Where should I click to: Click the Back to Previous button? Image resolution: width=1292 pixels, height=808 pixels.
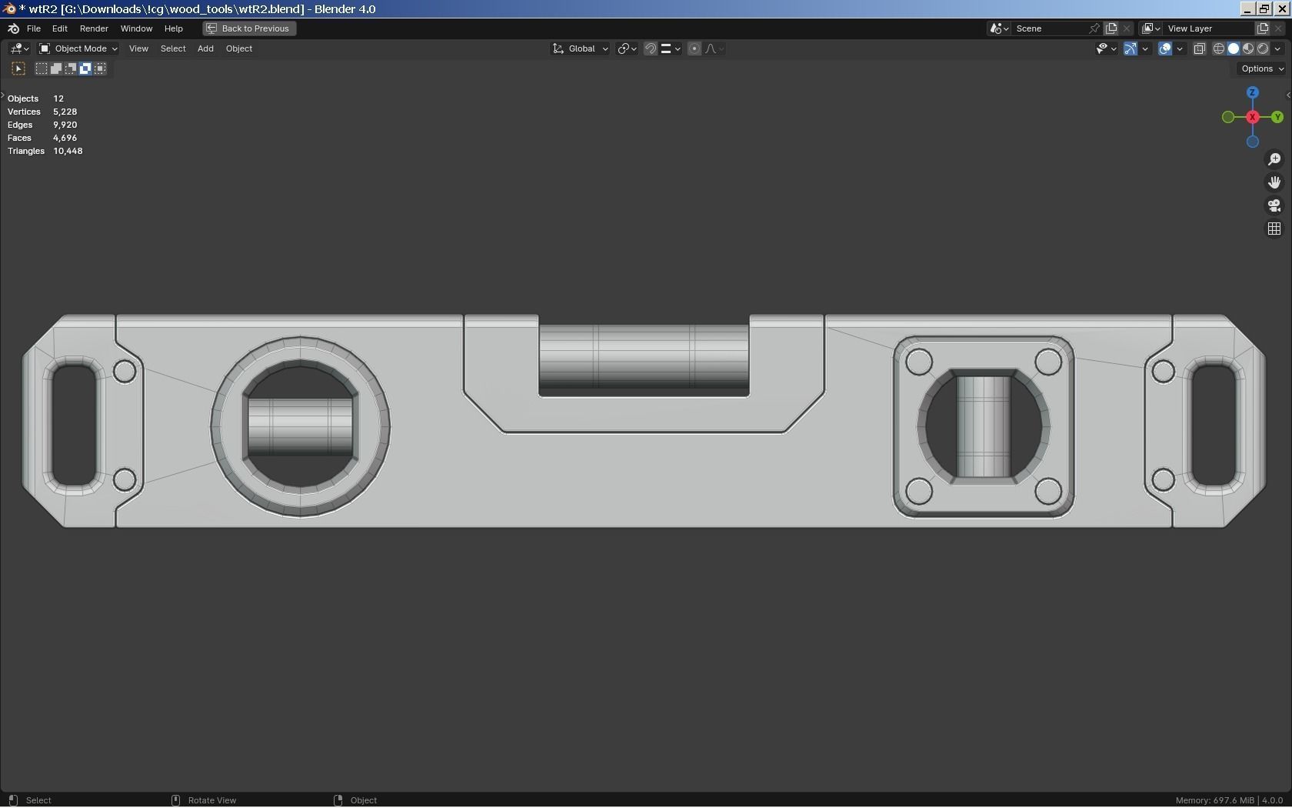(x=248, y=28)
